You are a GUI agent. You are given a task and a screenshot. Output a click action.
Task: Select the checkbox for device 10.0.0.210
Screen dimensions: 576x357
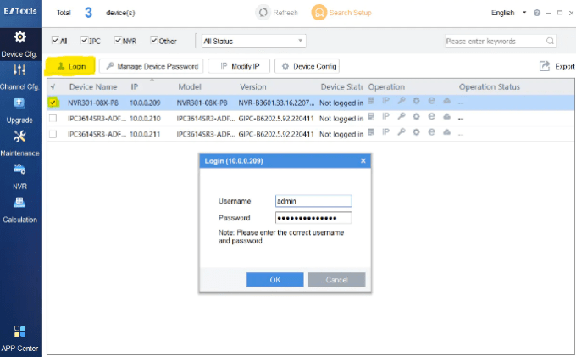click(x=53, y=118)
